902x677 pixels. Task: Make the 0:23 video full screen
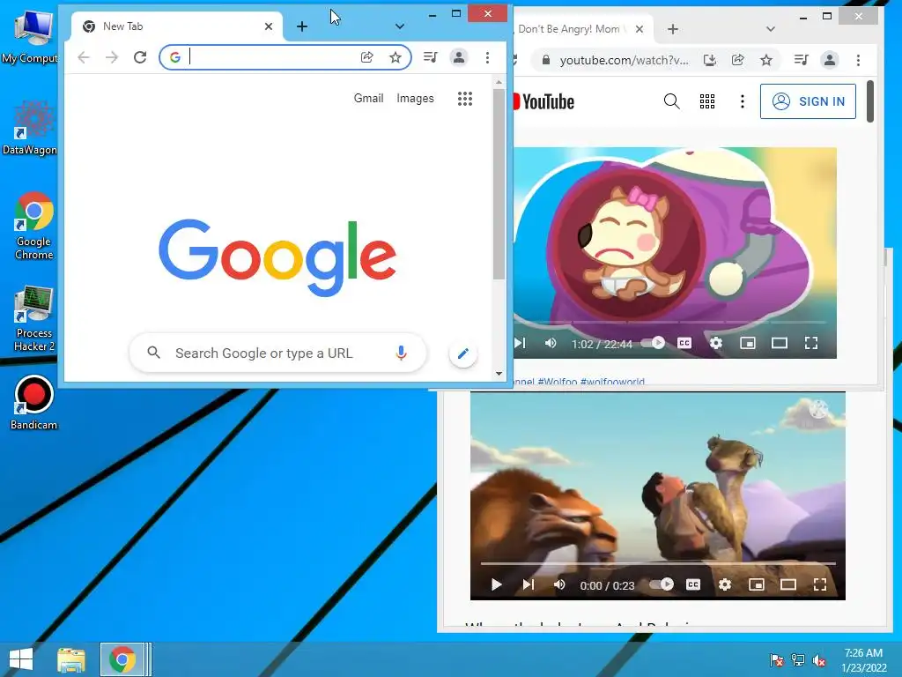(x=820, y=585)
